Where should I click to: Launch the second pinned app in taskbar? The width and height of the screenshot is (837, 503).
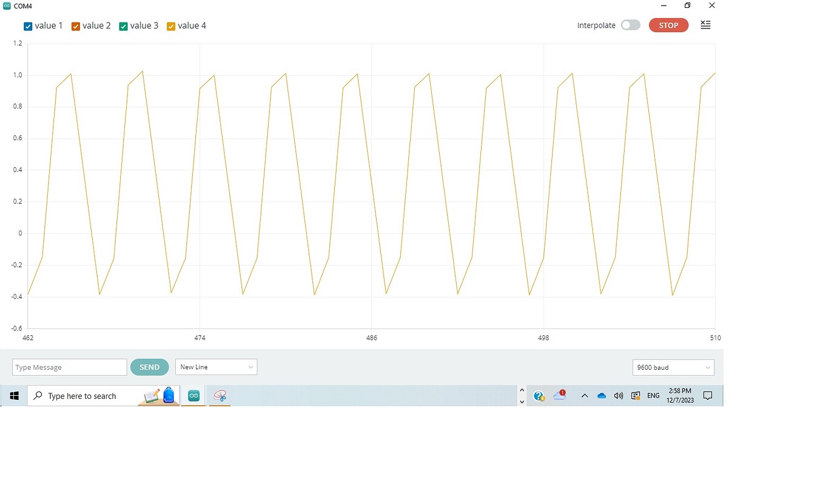pyautogui.click(x=220, y=395)
